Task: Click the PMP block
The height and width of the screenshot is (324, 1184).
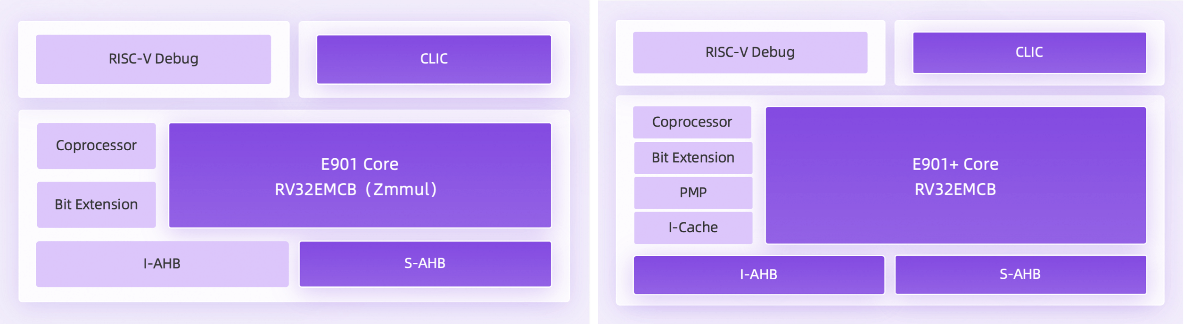Action: (693, 193)
